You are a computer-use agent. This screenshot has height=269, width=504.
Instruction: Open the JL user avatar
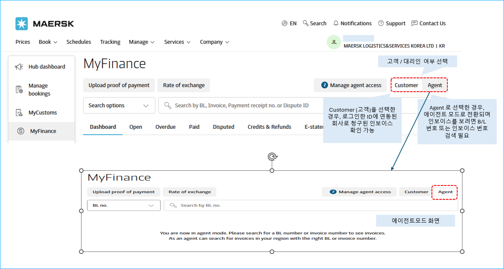(334, 42)
